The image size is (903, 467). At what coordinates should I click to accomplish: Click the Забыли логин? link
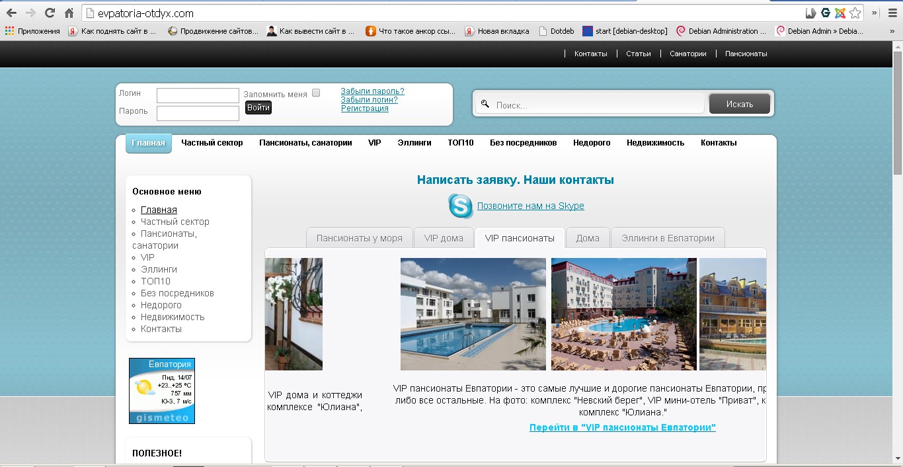(x=370, y=100)
